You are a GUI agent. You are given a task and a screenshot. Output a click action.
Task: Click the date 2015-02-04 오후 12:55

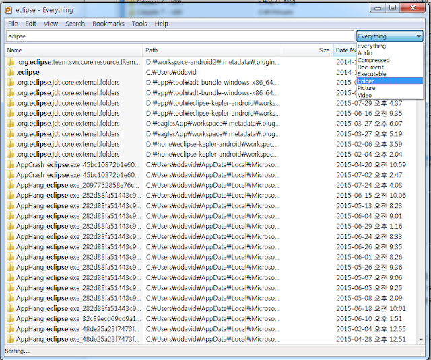tap(371, 329)
